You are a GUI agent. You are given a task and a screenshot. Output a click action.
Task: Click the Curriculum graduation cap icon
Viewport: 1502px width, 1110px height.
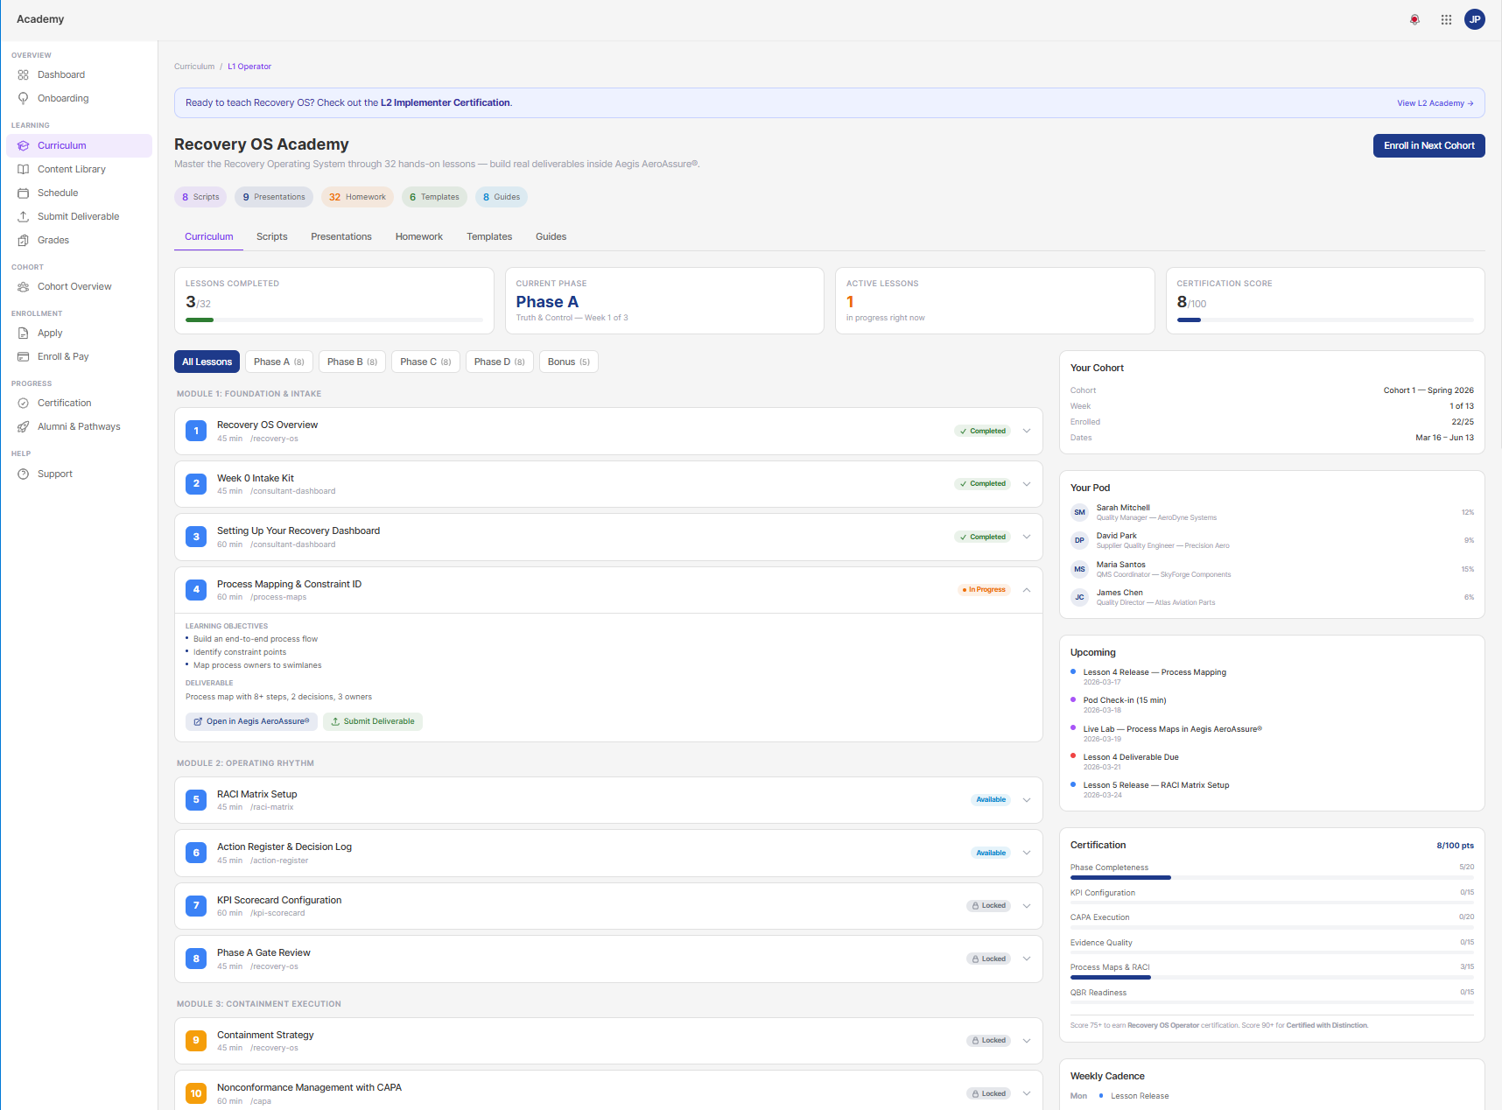coord(24,146)
